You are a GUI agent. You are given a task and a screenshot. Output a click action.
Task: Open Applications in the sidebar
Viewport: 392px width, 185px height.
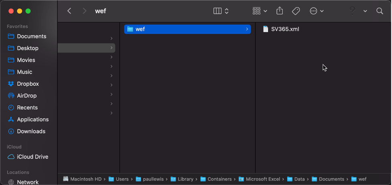pyautogui.click(x=32, y=119)
